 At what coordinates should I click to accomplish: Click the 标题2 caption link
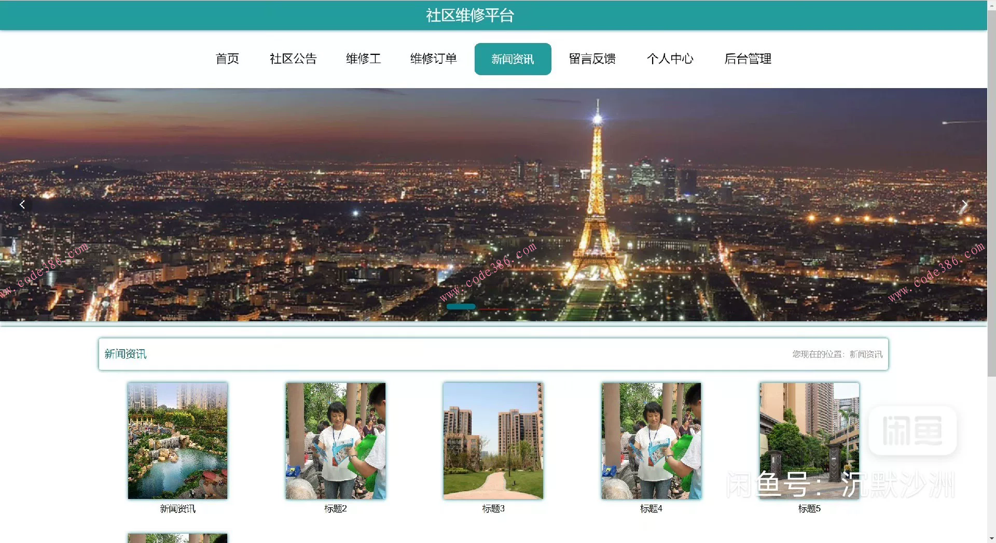pyautogui.click(x=336, y=509)
